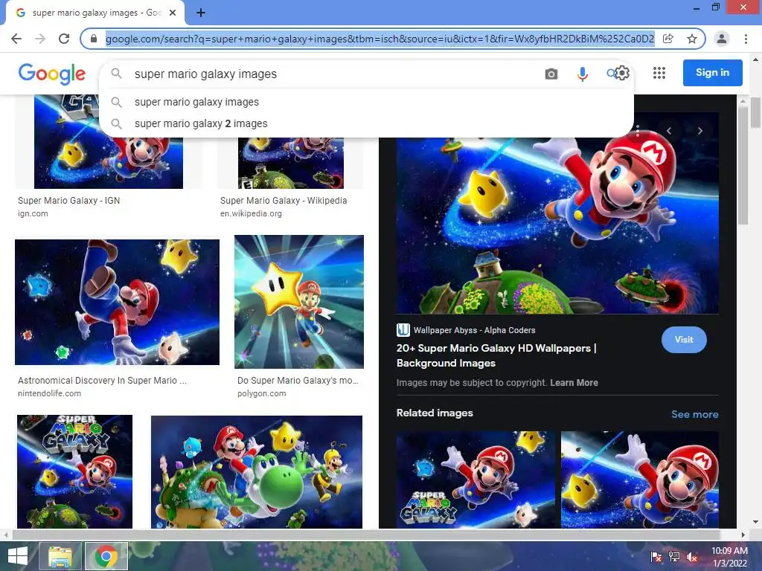The height and width of the screenshot is (571, 762).
Task: Click the Learn More copyright link
Action: pos(574,383)
